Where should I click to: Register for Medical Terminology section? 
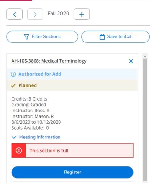pyautogui.click(x=72, y=172)
